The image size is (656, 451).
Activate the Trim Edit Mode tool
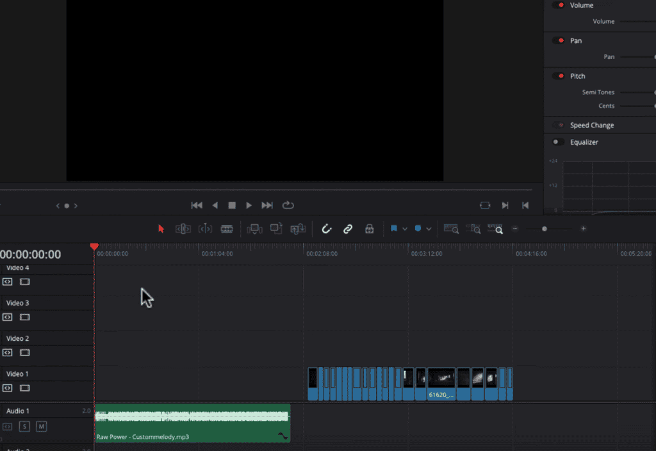tap(183, 229)
